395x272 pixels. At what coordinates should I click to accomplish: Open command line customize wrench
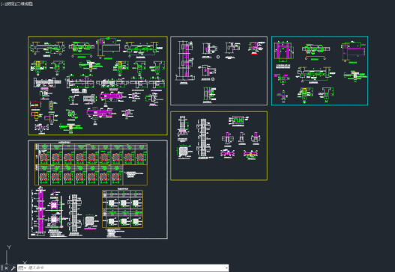click(13, 268)
